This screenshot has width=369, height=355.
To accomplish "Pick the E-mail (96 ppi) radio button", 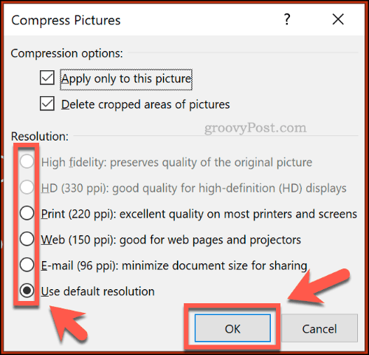I will tap(27, 265).
